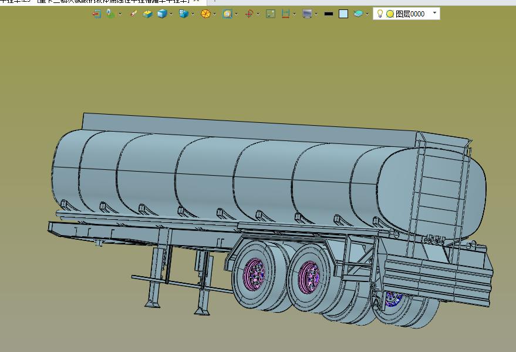Click the blue view orientation cube icon

tap(184, 14)
